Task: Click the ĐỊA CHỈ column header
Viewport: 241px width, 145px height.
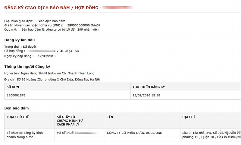Action: pos(189,117)
